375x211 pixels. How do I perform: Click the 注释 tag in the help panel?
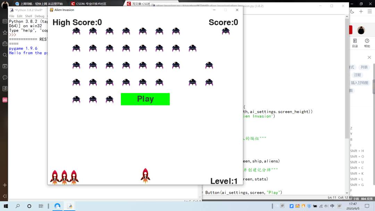[357, 75]
